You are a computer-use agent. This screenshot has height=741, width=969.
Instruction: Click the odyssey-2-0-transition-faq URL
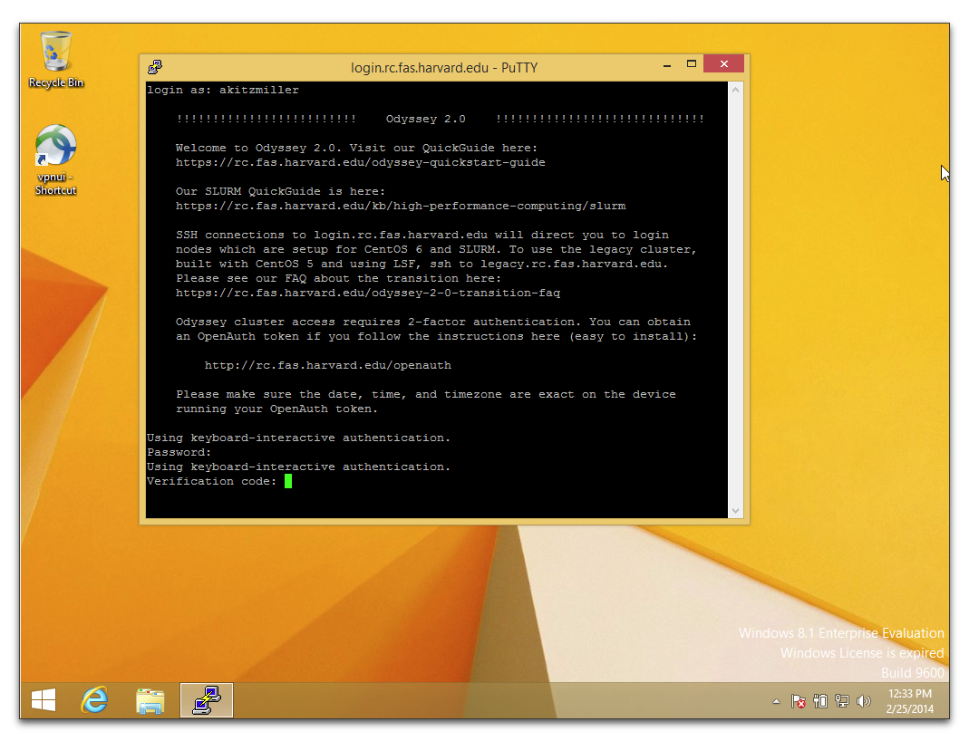(368, 293)
